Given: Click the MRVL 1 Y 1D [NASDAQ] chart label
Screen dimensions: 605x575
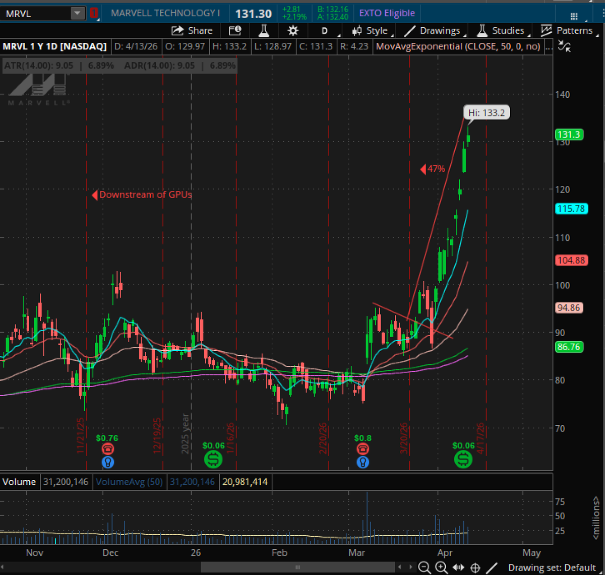Looking at the screenshot, I should tap(55, 46).
